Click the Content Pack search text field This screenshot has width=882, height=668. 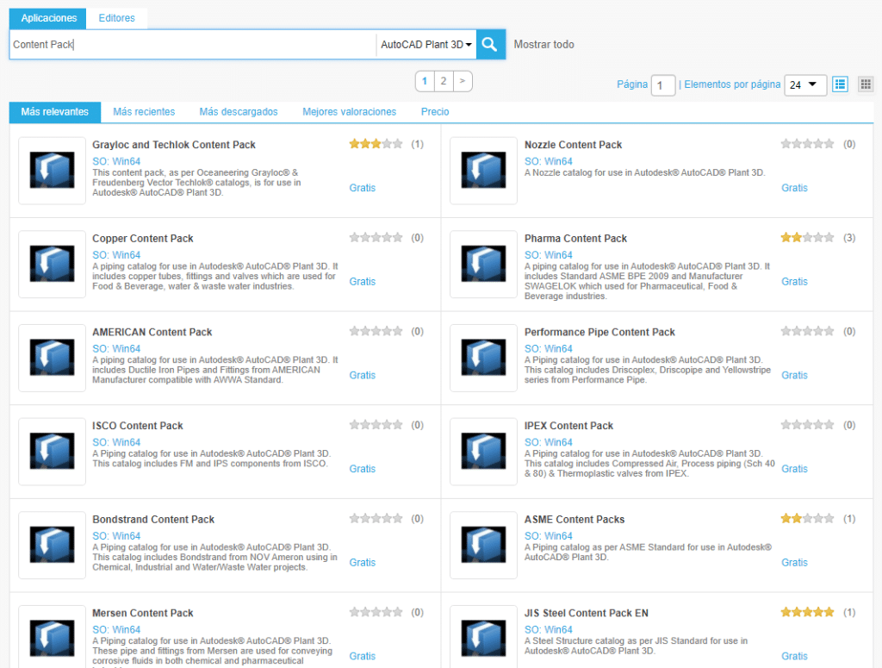tap(193, 45)
